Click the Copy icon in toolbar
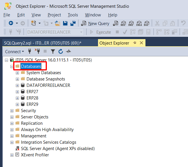The height and width of the screenshot is (167, 188). [165, 23]
